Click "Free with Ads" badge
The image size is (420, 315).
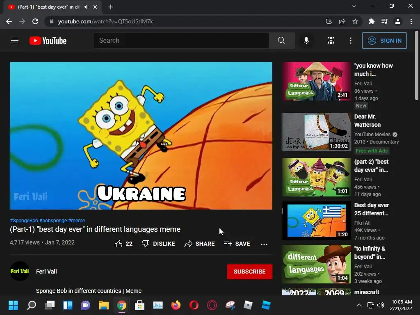[x=372, y=151]
